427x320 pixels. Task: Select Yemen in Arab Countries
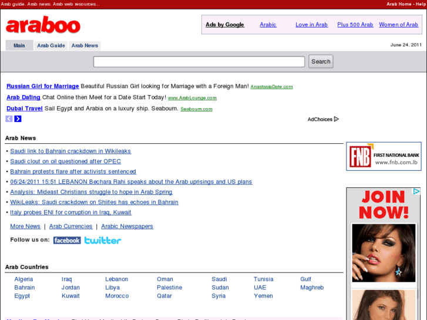(x=263, y=296)
